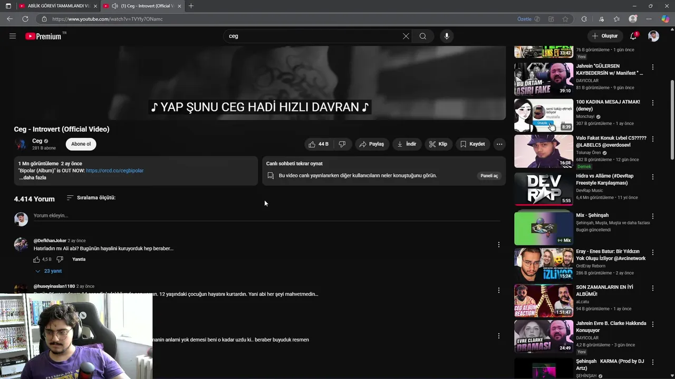Mute audio on the Ceg tab speaker icon
The height and width of the screenshot is (379, 675).
pyautogui.click(x=115, y=6)
